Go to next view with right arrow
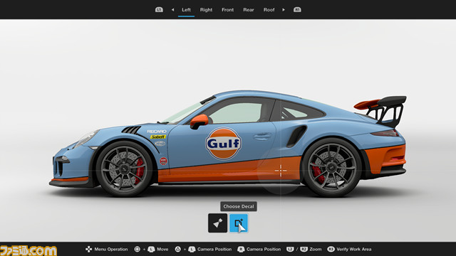Screen dimensions: 456x256 284,9
